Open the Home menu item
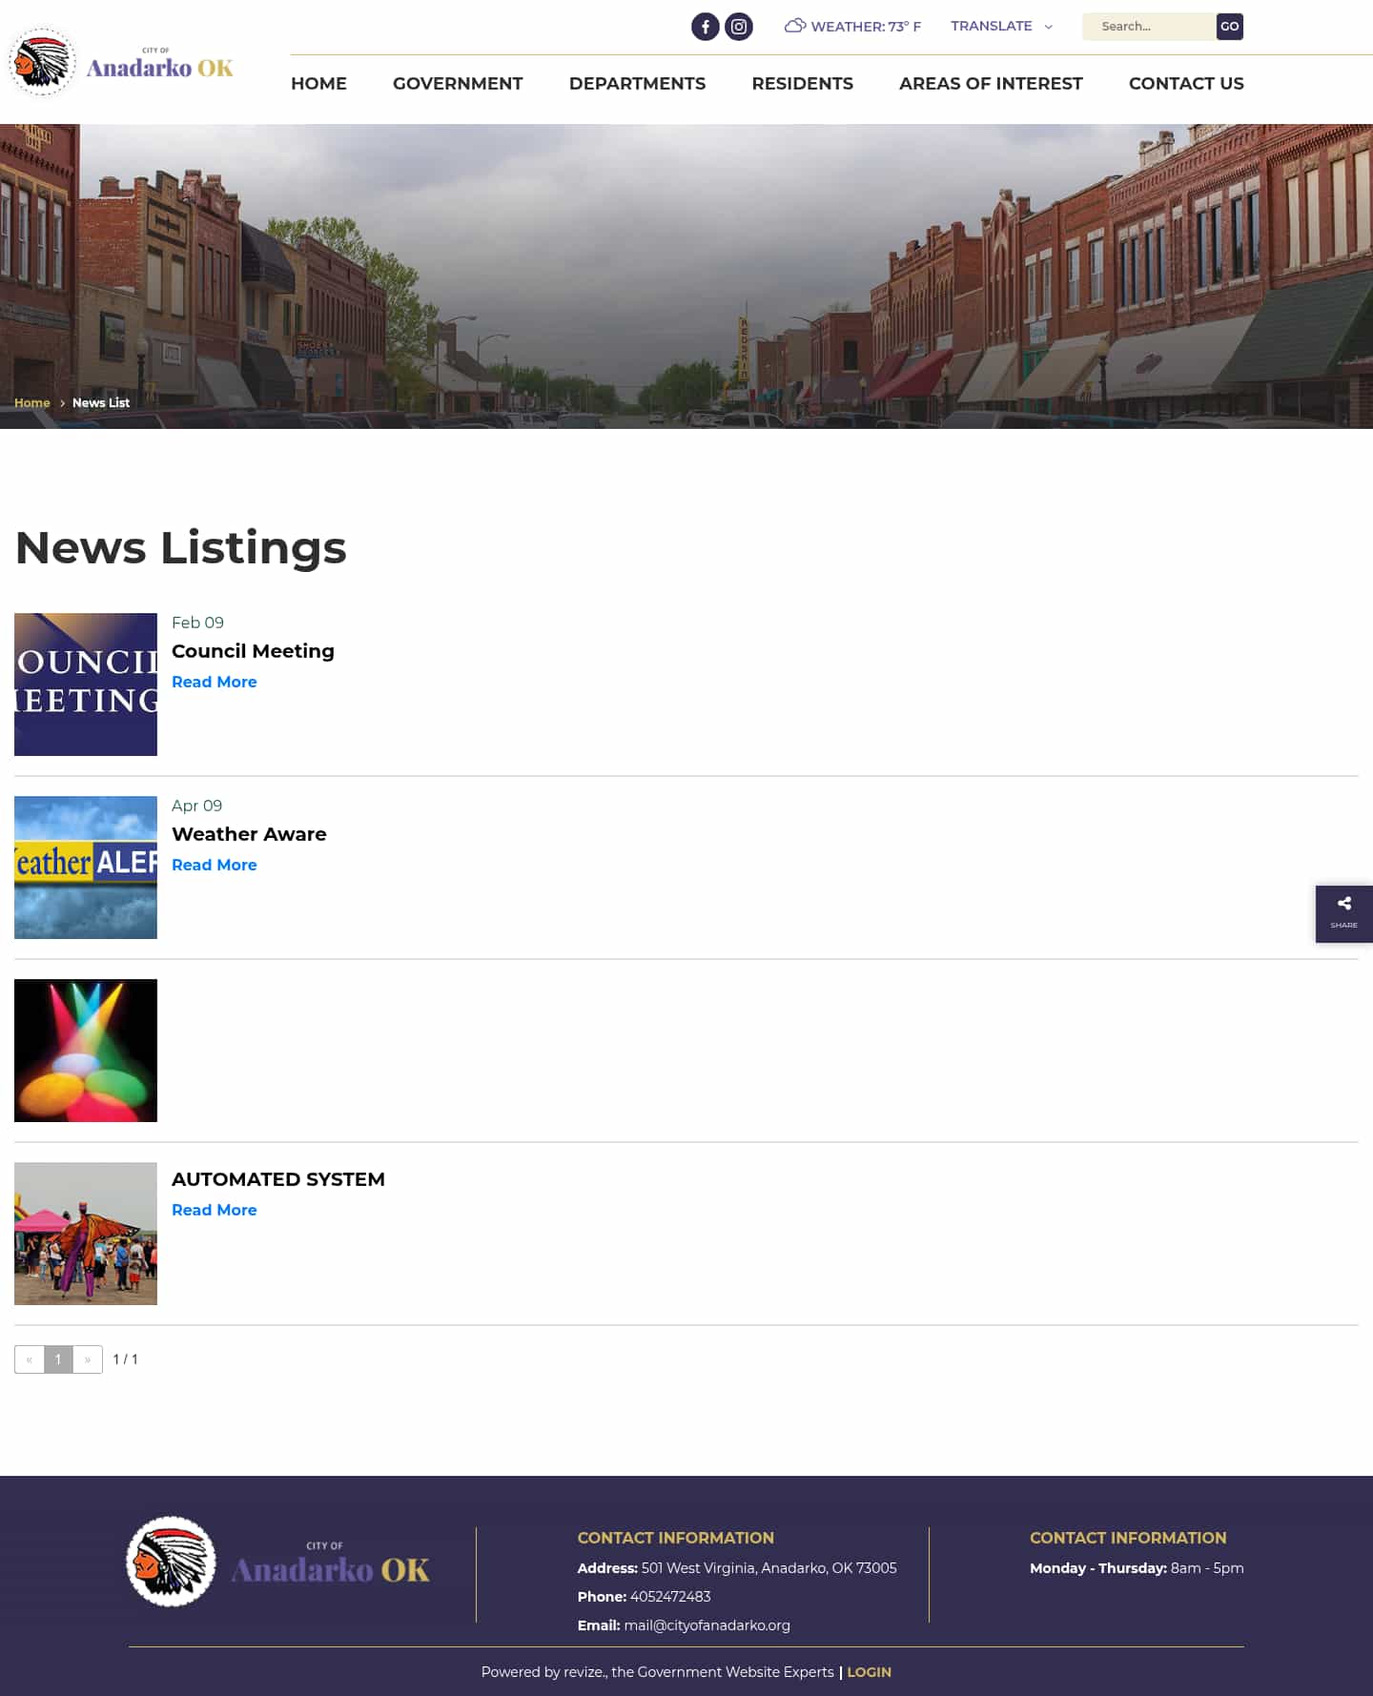The width and height of the screenshot is (1373, 1696). point(318,84)
